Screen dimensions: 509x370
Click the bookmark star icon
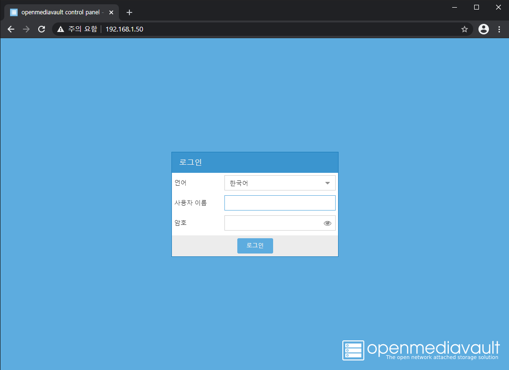click(x=464, y=29)
